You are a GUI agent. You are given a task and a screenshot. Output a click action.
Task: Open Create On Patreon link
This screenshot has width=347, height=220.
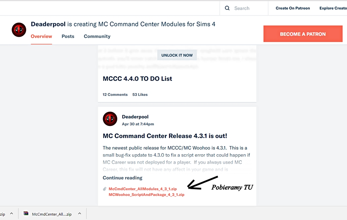coord(292,8)
